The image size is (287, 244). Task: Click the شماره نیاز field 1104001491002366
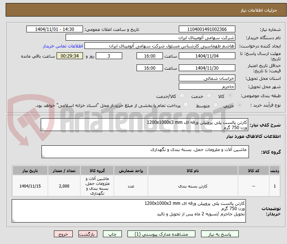(x=207, y=29)
